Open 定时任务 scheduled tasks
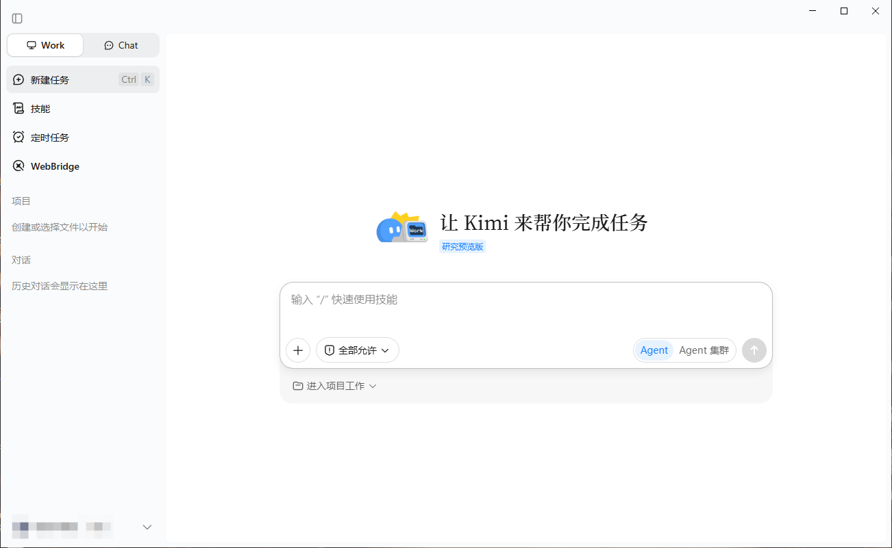Image resolution: width=892 pixels, height=548 pixels. point(83,137)
